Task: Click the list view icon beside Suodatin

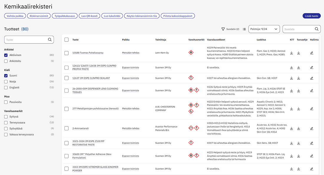Action: (244, 29)
